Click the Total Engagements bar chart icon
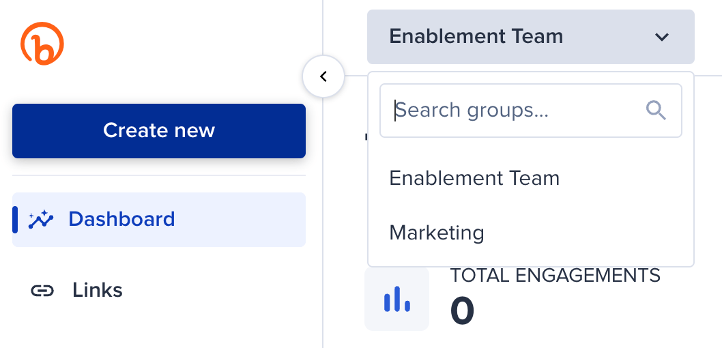The width and height of the screenshot is (722, 348). point(396,299)
